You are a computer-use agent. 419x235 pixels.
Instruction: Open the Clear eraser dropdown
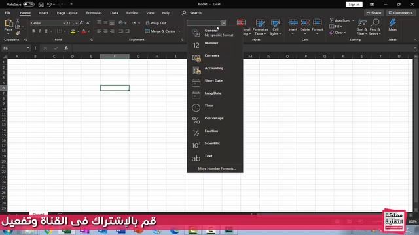(x=338, y=33)
